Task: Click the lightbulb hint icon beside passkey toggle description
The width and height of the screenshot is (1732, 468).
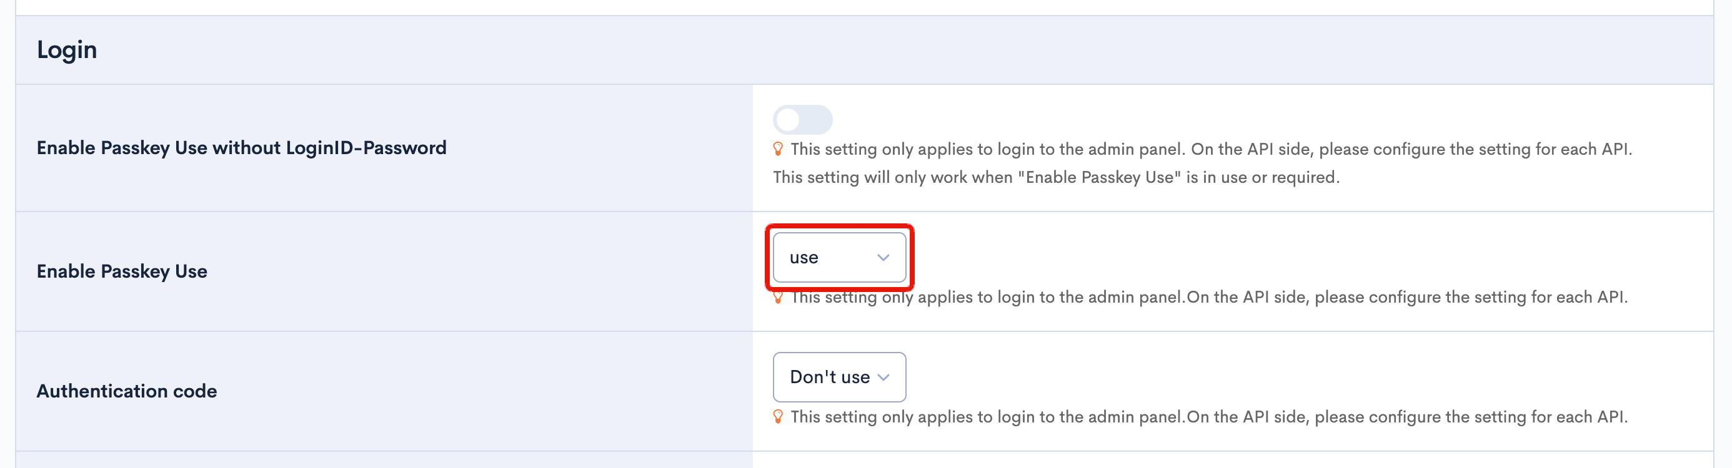Action: [x=779, y=149]
